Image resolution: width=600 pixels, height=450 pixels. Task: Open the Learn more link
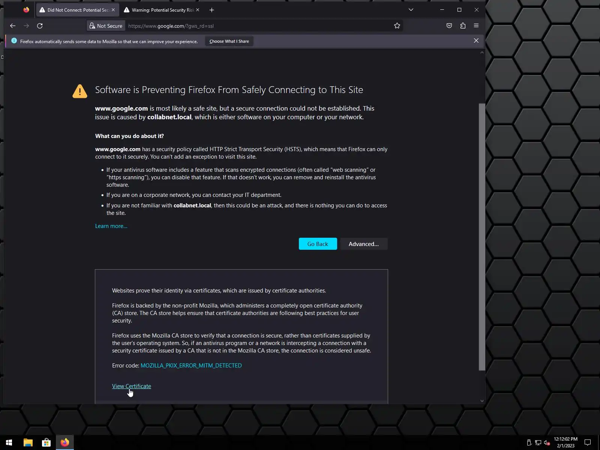point(111,226)
